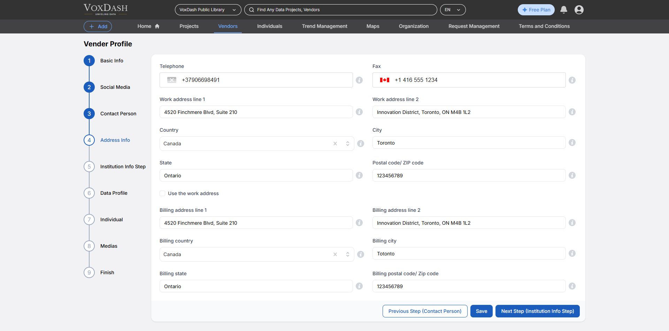Show info for Billing state

pos(359,286)
